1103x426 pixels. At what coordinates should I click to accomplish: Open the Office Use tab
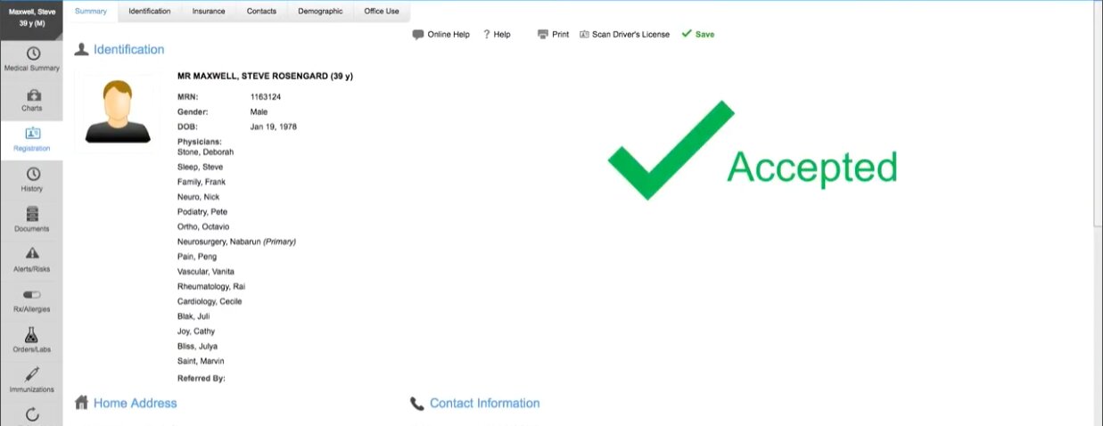[382, 12]
